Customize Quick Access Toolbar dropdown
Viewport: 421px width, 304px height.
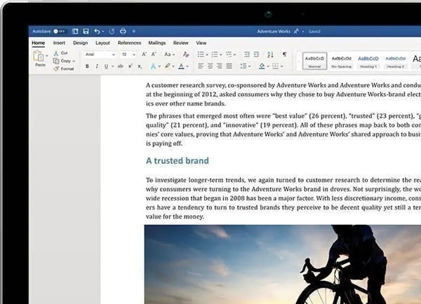[134, 32]
